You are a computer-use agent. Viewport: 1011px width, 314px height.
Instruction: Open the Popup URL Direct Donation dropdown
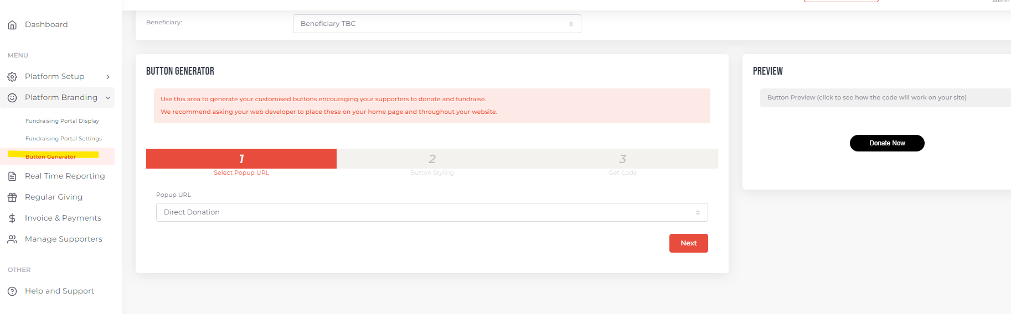(x=431, y=212)
